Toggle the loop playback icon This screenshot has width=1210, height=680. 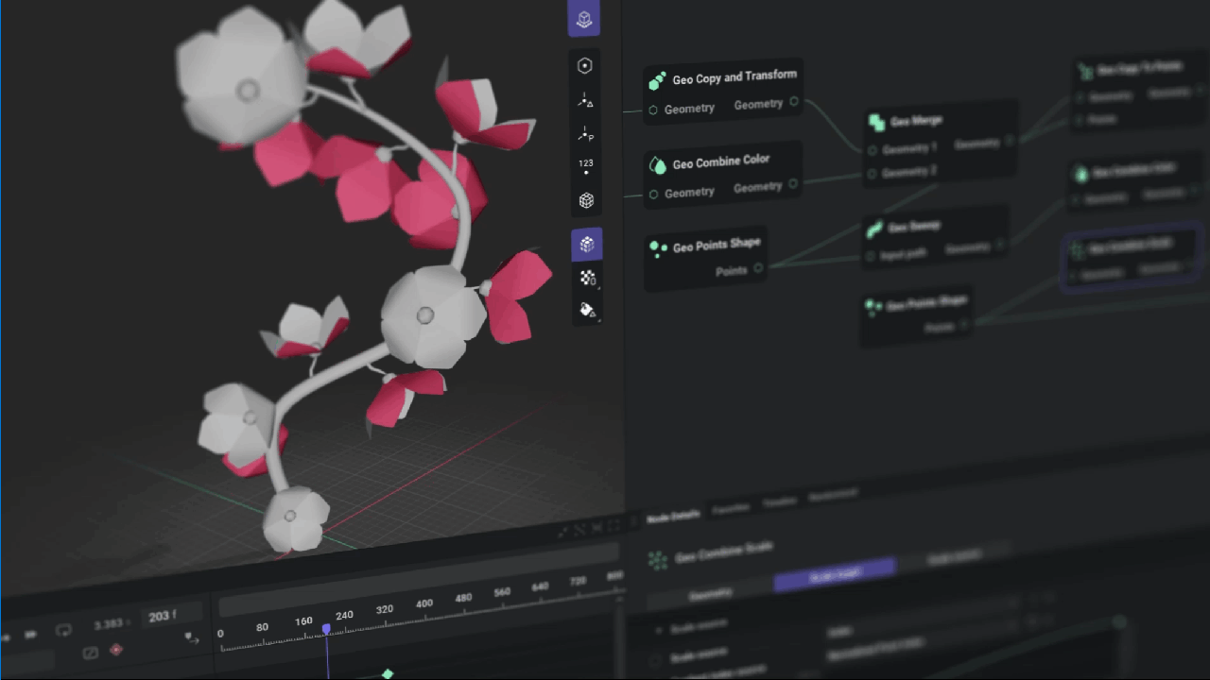click(64, 630)
